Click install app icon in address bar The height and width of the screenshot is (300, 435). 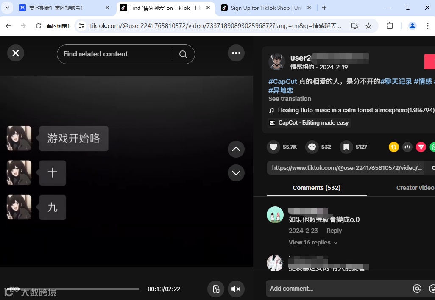coord(354,26)
